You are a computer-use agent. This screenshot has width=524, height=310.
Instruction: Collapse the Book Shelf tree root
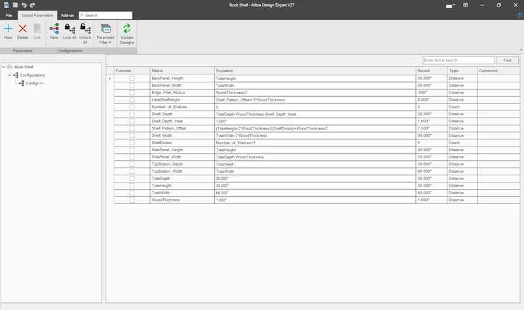coord(4,67)
